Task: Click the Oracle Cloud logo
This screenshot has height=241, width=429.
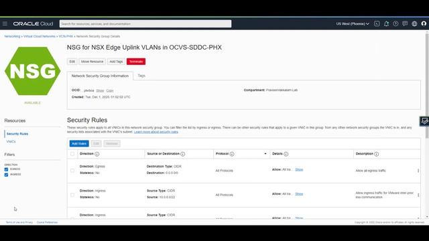Action: click(x=33, y=24)
